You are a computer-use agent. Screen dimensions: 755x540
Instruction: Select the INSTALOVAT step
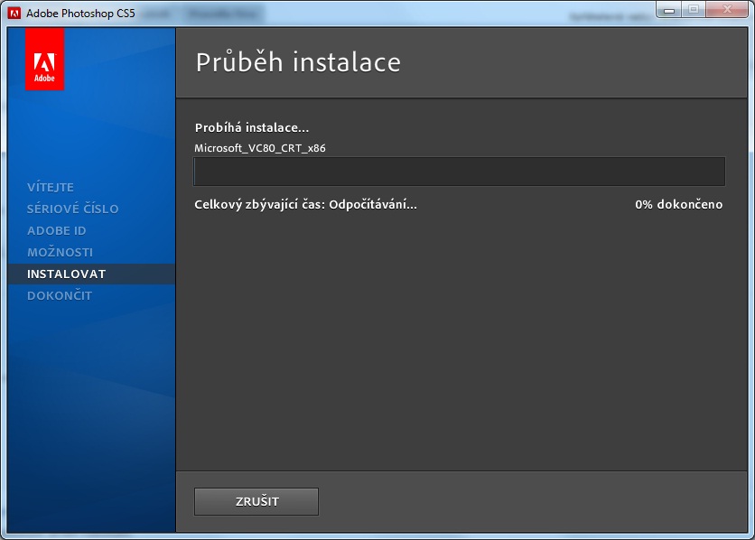pyautogui.click(x=91, y=274)
